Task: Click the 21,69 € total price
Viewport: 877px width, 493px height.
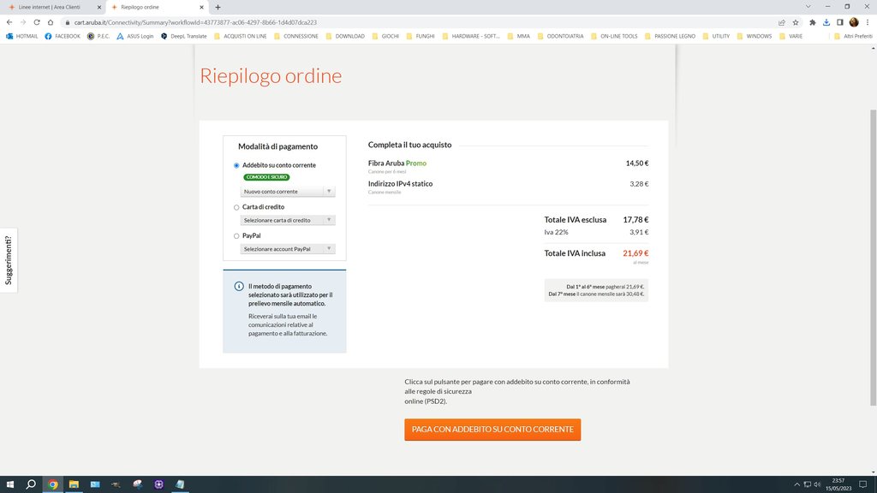Action: [x=635, y=253]
